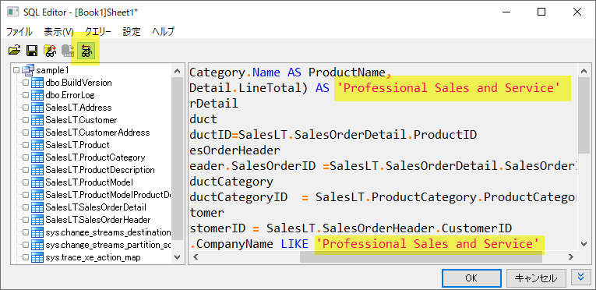Screen dimensions: 596x290
Task: Click the right arrow of the editor horizontal scrollbar
Action: (x=571, y=257)
